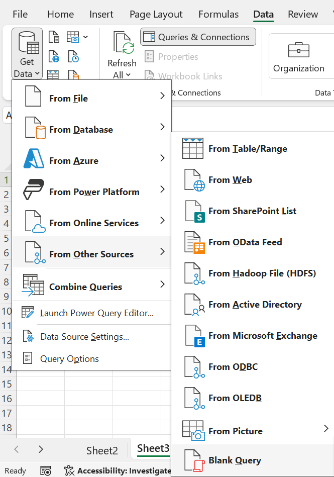Expand the submenu From Picture chevron

pyautogui.click(x=326, y=429)
